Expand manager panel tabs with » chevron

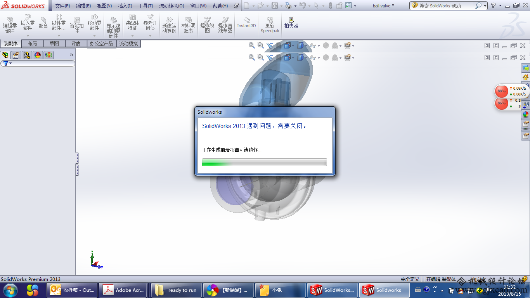[71, 55]
